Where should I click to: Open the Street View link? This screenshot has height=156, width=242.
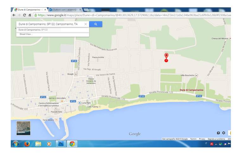pos(26,34)
